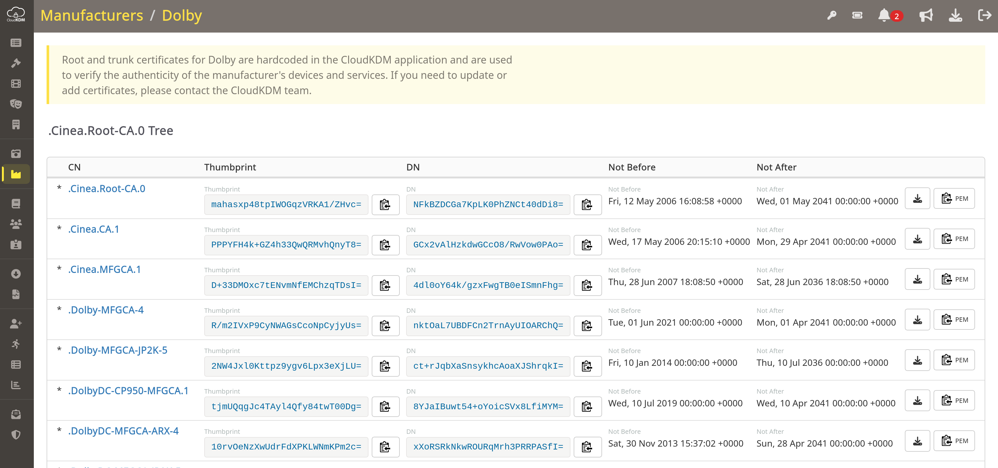Image resolution: width=998 pixels, height=468 pixels.
Task: Copy PEM for .Cinea.Root-CA.0
Action: [954, 199]
